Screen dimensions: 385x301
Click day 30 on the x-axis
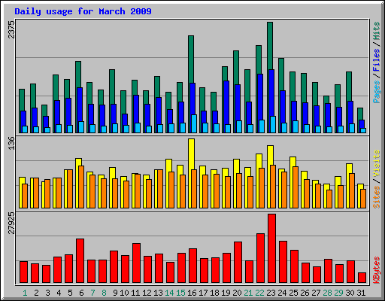point(350,293)
